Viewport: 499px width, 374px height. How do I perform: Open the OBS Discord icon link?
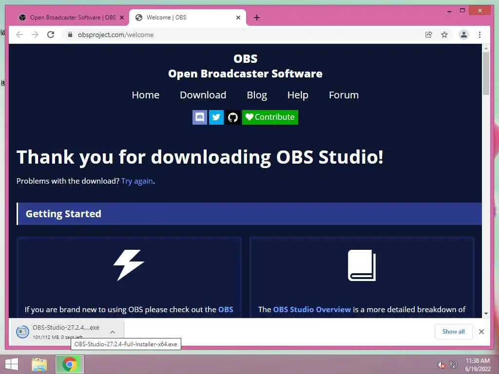coord(200,117)
